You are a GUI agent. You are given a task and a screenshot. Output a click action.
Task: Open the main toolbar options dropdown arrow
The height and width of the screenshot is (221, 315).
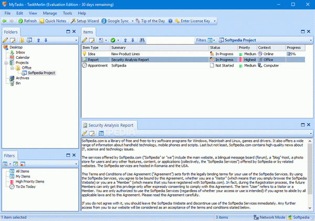(x=215, y=21)
